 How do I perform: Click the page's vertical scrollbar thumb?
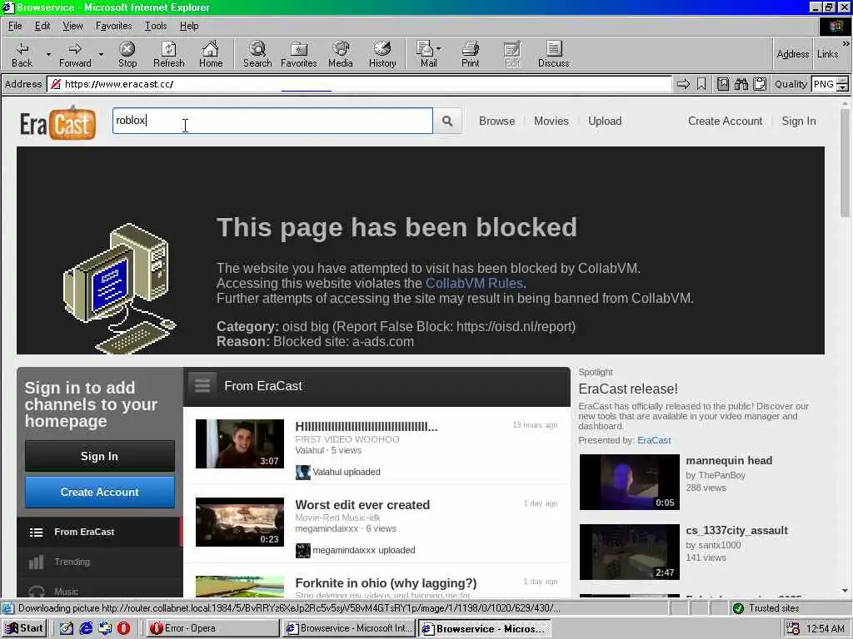[x=845, y=163]
